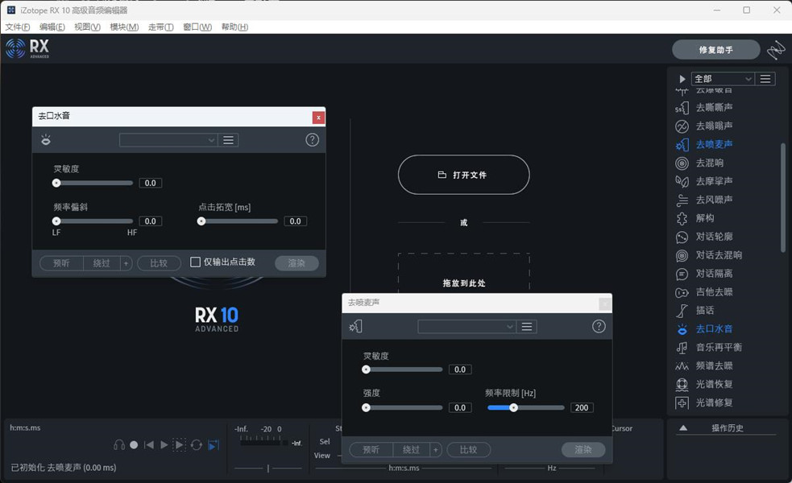The width and height of the screenshot is (792, 483).
Task: Open the 去风噪声 wind icon
Action: [682, 200]
